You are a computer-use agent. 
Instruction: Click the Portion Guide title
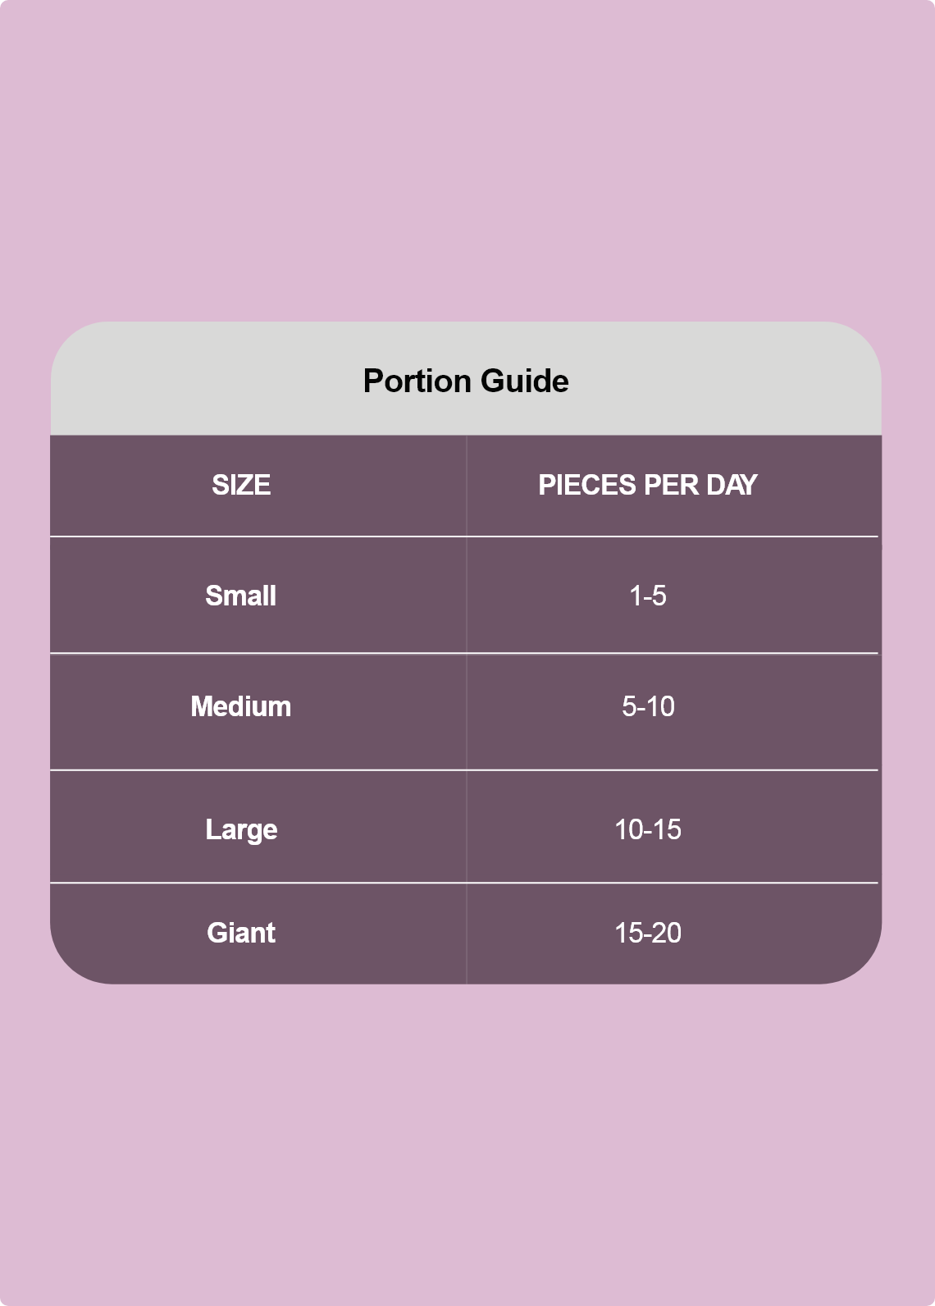tap(466, 381)
